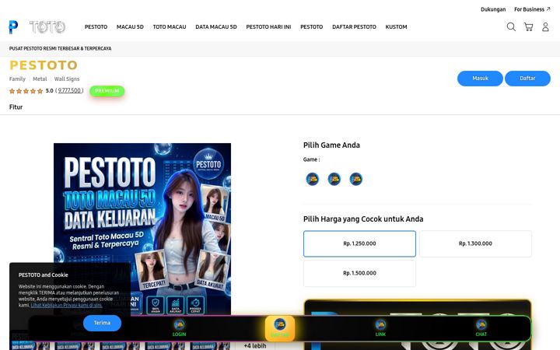Show more images via +4 lebih

click(x=255, y=345)
